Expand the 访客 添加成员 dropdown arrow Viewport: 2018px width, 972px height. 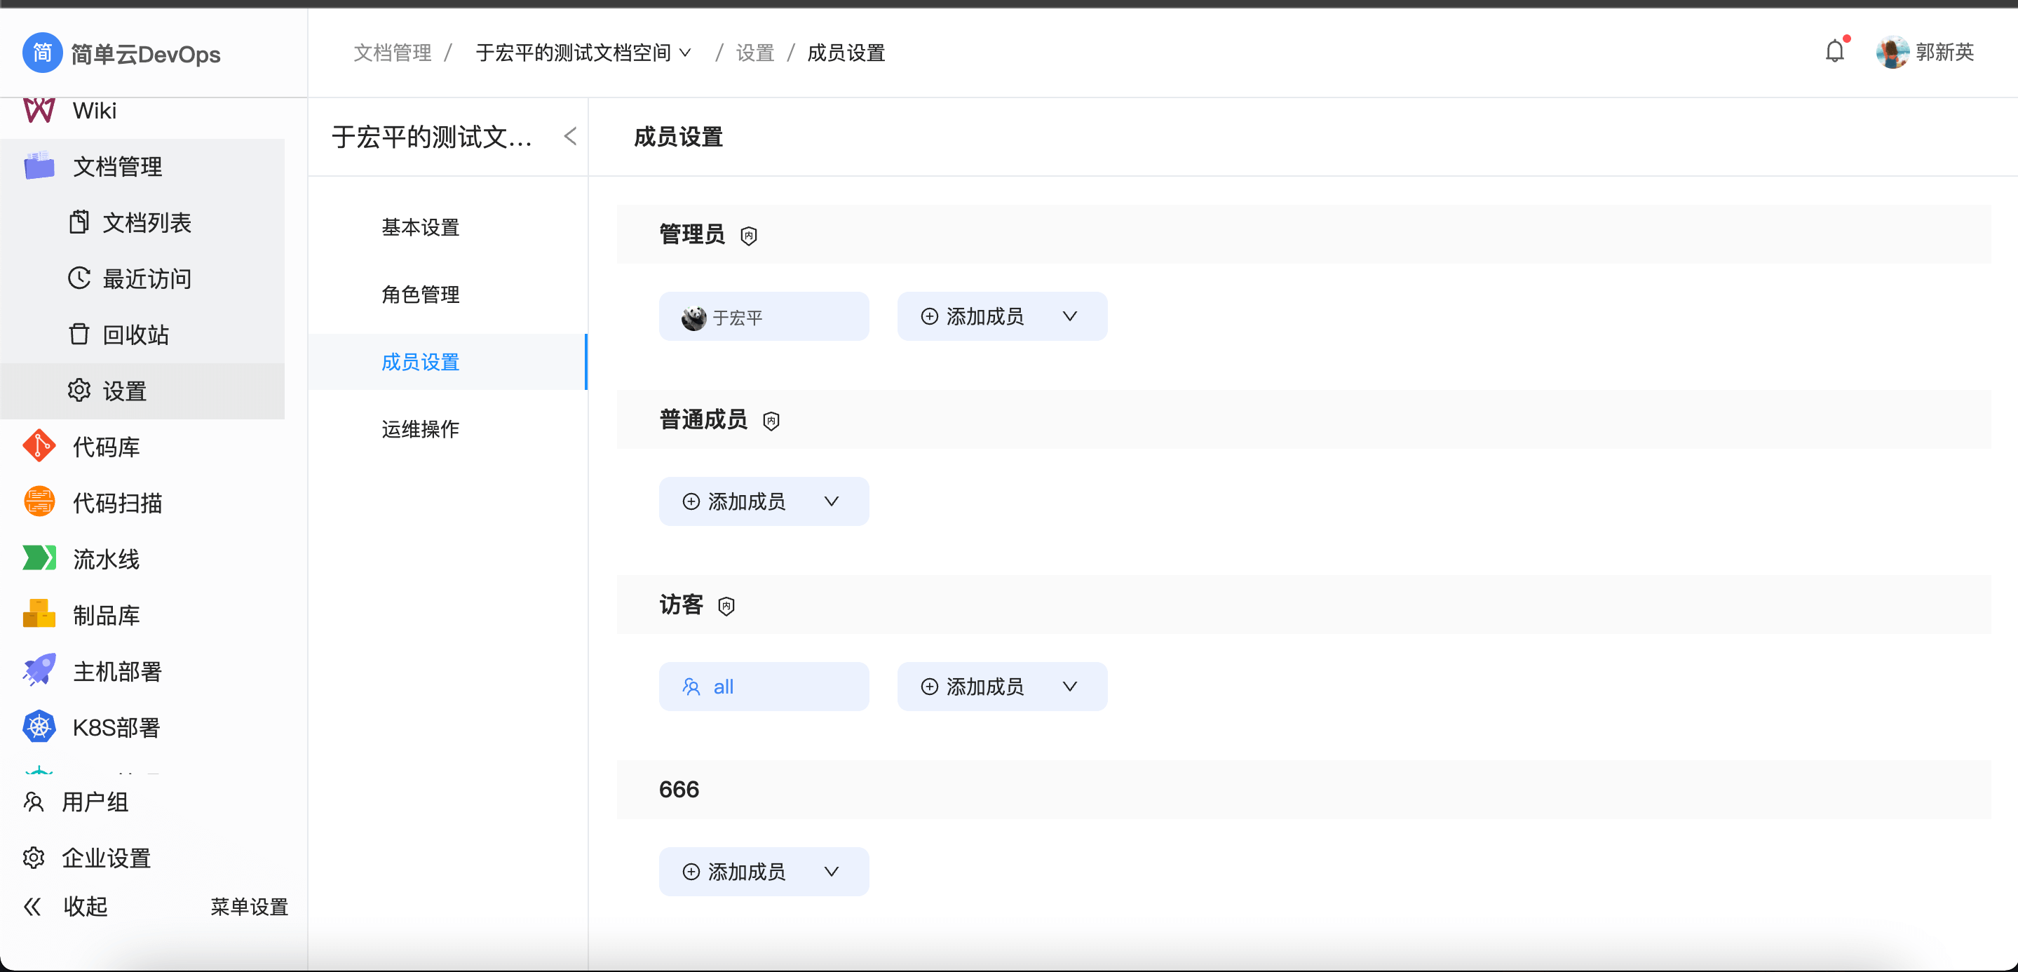1070,686
